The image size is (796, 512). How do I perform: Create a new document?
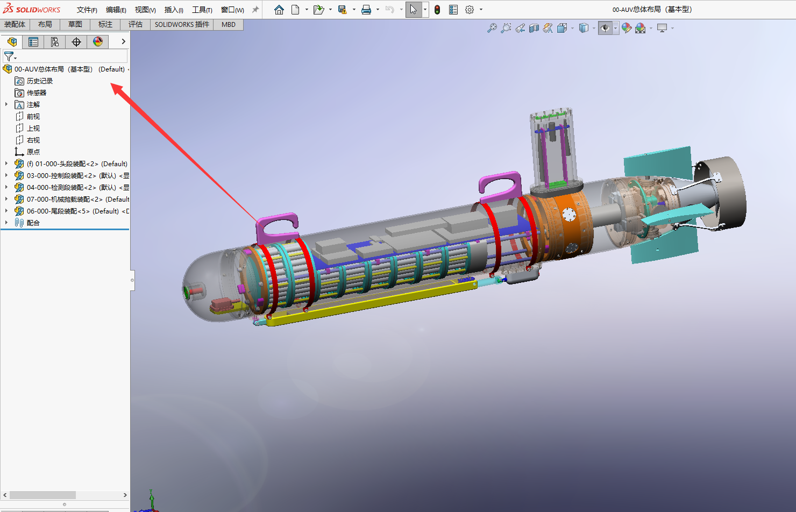(x=295, y=10)
